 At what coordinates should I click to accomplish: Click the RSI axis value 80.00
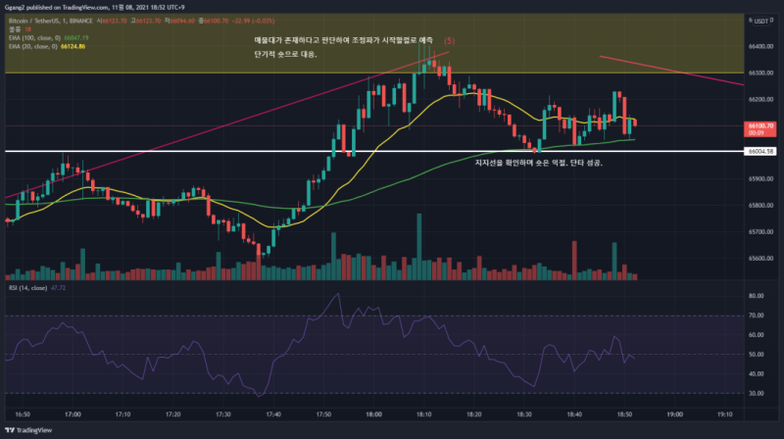(756, 296)
